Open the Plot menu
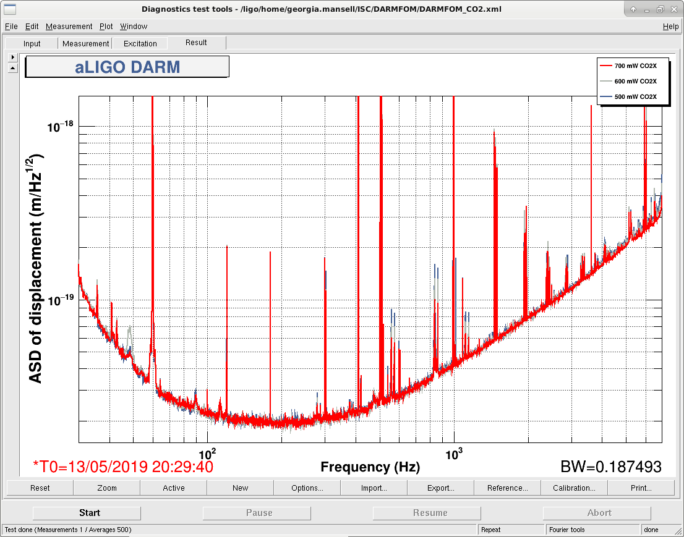This screenshot has height=537, width=684. click(x=106, y=27)
